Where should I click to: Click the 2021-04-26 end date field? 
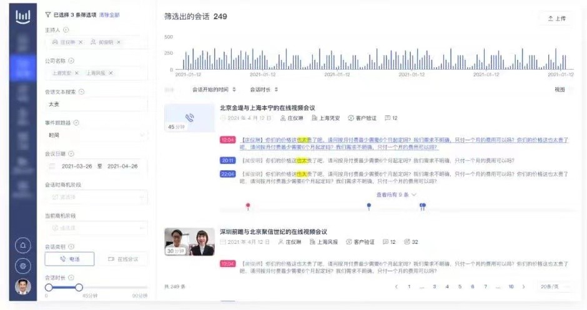tap(122, 167)
